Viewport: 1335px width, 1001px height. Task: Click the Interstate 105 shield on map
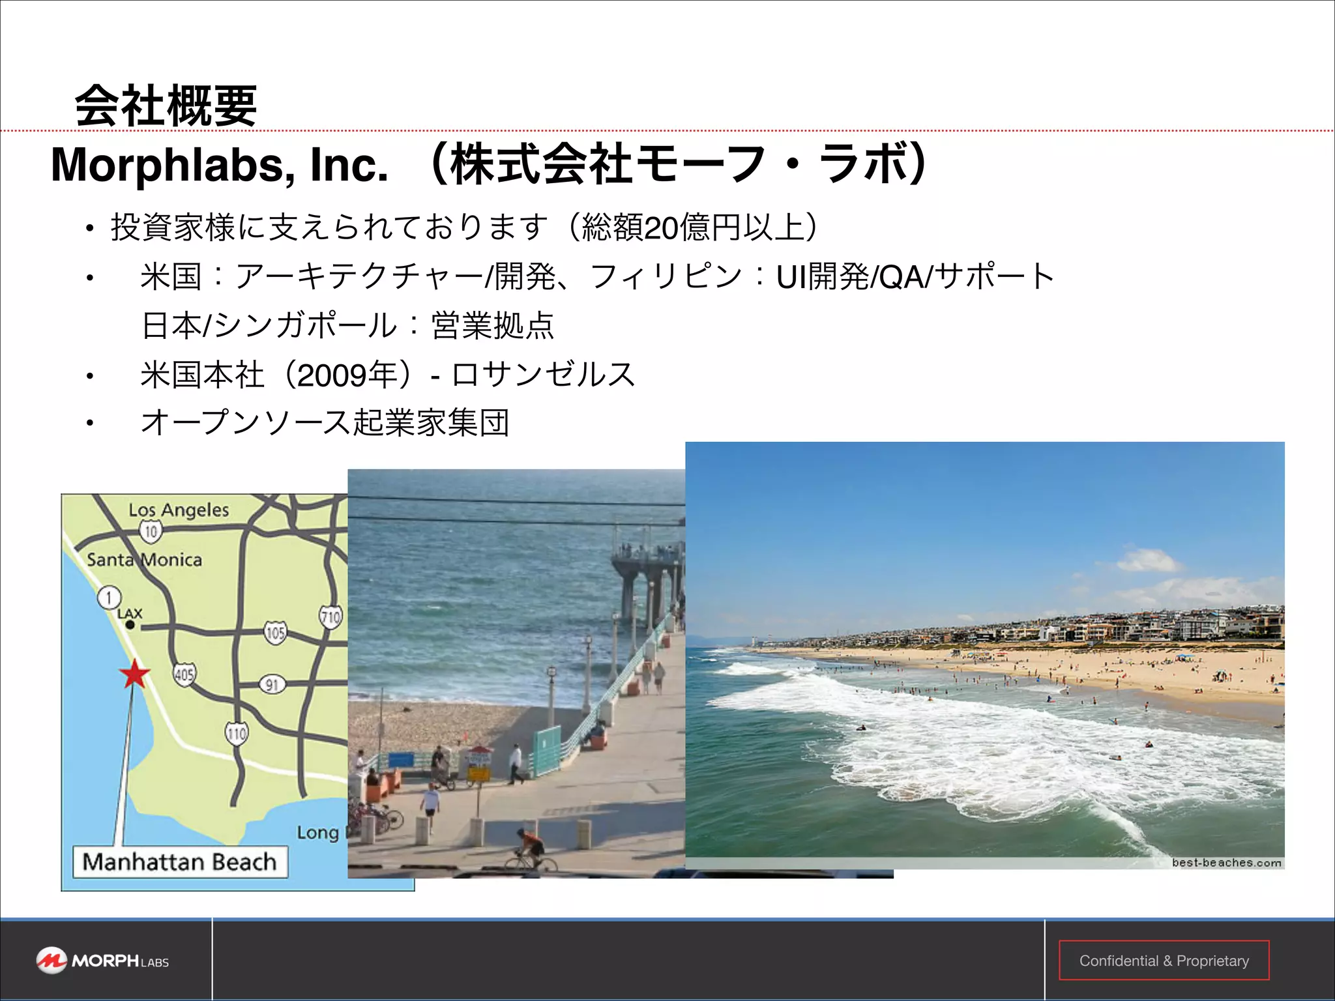[276, 632]
